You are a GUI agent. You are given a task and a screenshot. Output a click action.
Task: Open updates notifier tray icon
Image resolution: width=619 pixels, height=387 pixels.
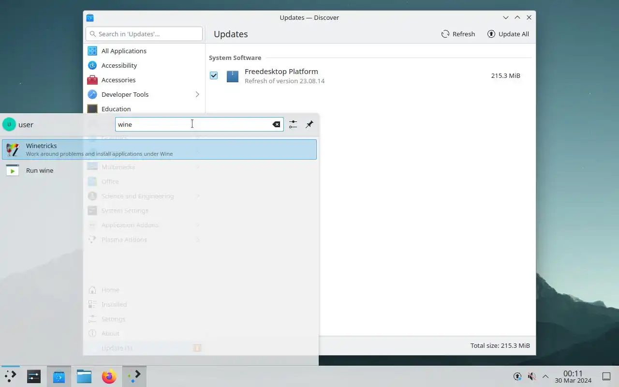(x=517, y=376)
